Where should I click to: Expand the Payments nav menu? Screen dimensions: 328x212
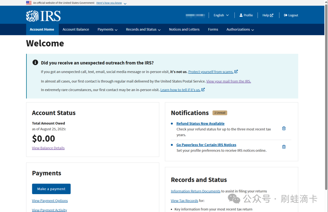tap(107, 29)
